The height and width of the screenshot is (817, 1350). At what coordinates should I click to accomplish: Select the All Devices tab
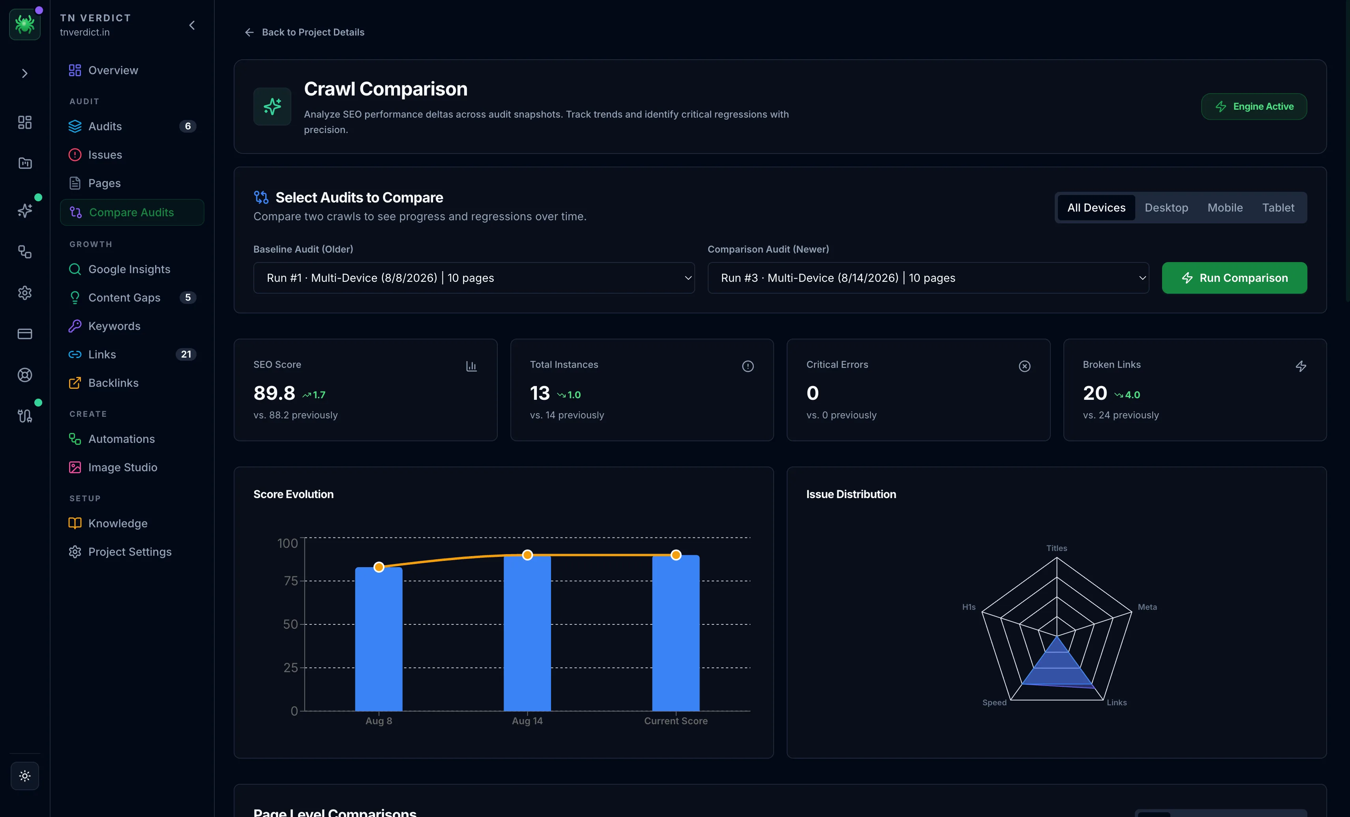pyautogui.click(x=1096, y=208)
